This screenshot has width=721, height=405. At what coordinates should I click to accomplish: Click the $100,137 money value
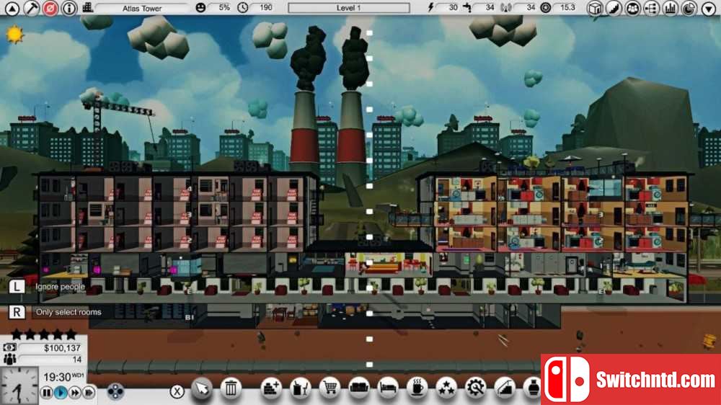coord(62,348)
